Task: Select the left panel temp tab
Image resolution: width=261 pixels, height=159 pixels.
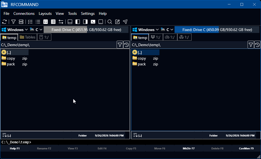Action: pos(9,37)
